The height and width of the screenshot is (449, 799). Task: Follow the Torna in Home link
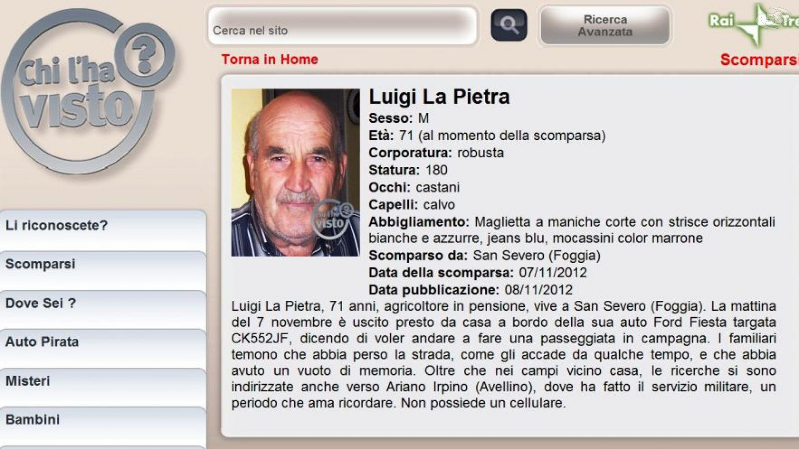pyautogui.click(x=270, y=59)
